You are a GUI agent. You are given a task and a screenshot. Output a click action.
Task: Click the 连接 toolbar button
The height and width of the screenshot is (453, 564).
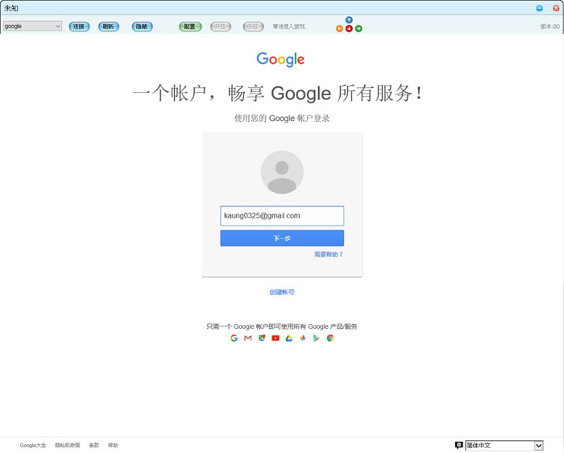click(79, 27)
